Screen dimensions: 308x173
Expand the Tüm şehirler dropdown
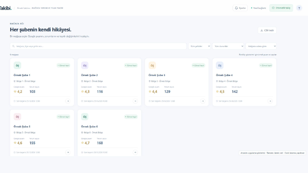199,46
